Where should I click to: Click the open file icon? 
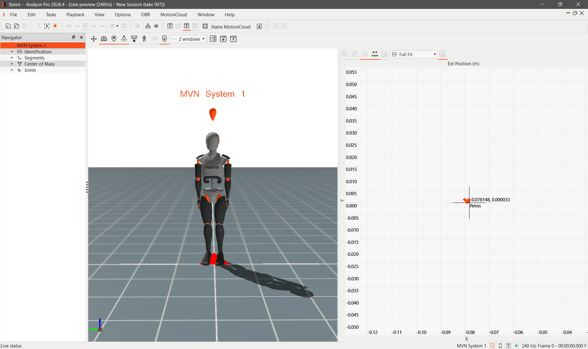pyautogui.click(x=17, y=26)
